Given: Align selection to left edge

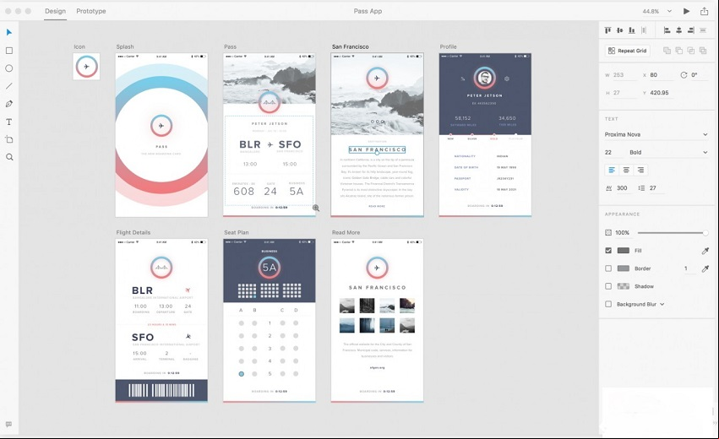Looking at the screenshot, I should tap(667, 30).
